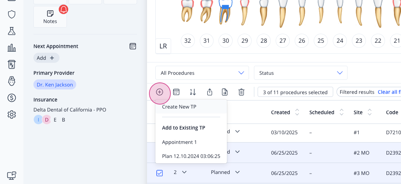
Task: Open the prescription Rx sidebar icon
Action: (12, 64)
